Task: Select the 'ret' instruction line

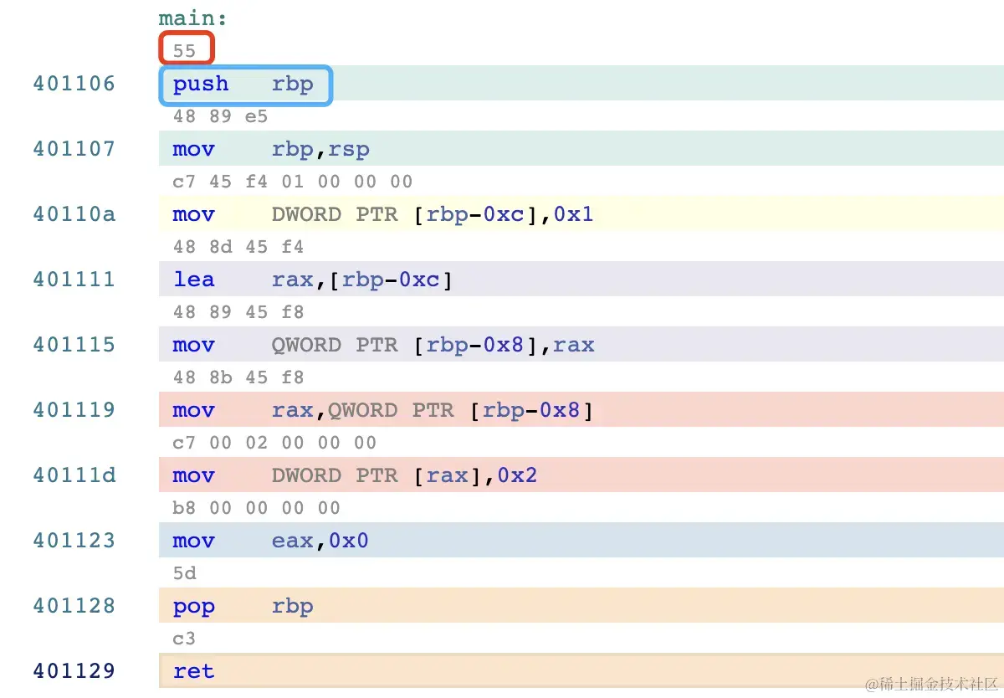Action: 194,671
